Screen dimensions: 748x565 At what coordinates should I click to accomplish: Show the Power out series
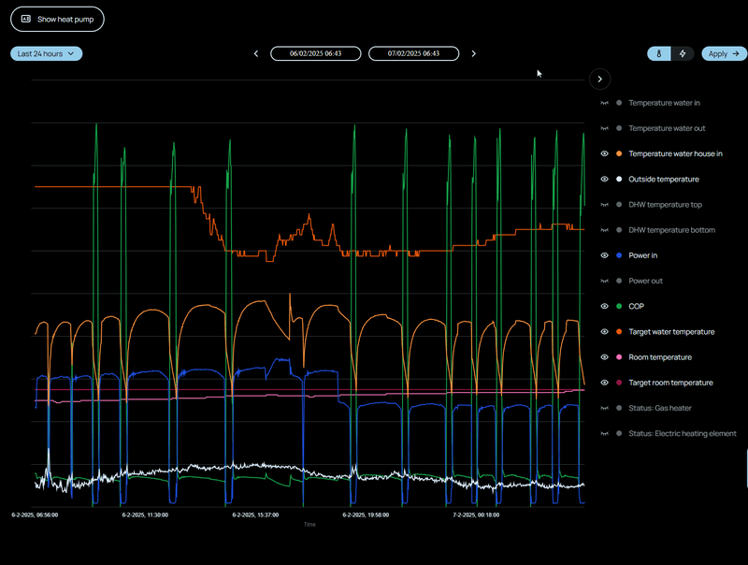[x=604, y=281]
